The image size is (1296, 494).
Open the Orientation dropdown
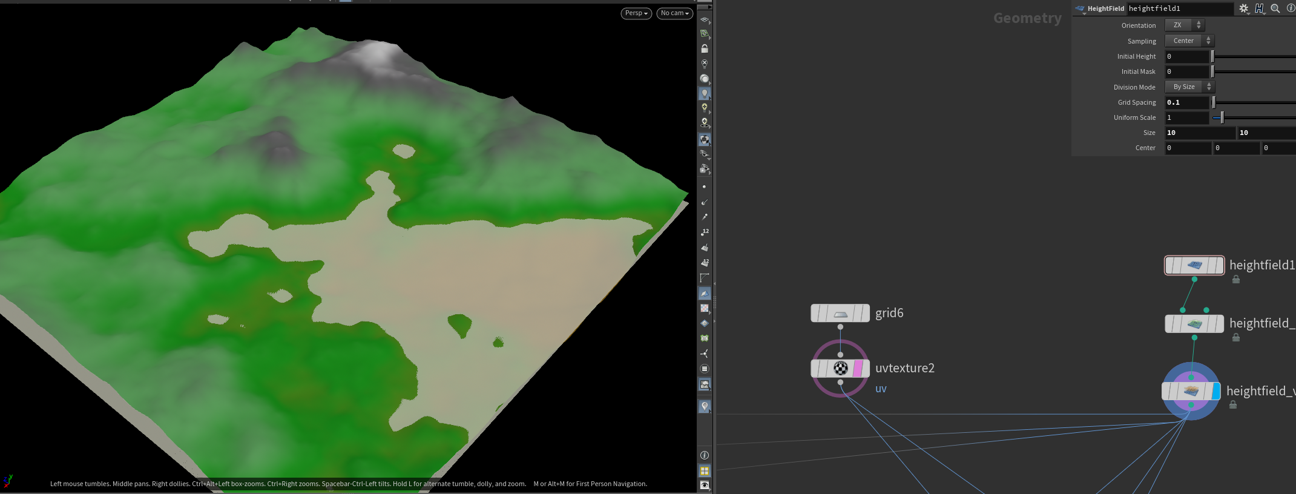(1185, 25)
